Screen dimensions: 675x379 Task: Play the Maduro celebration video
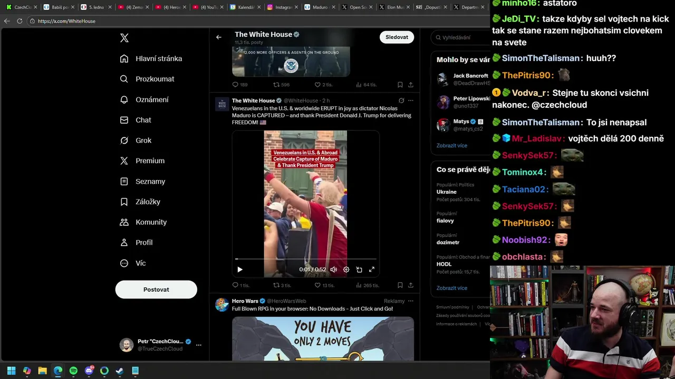(x=239, y=270)
